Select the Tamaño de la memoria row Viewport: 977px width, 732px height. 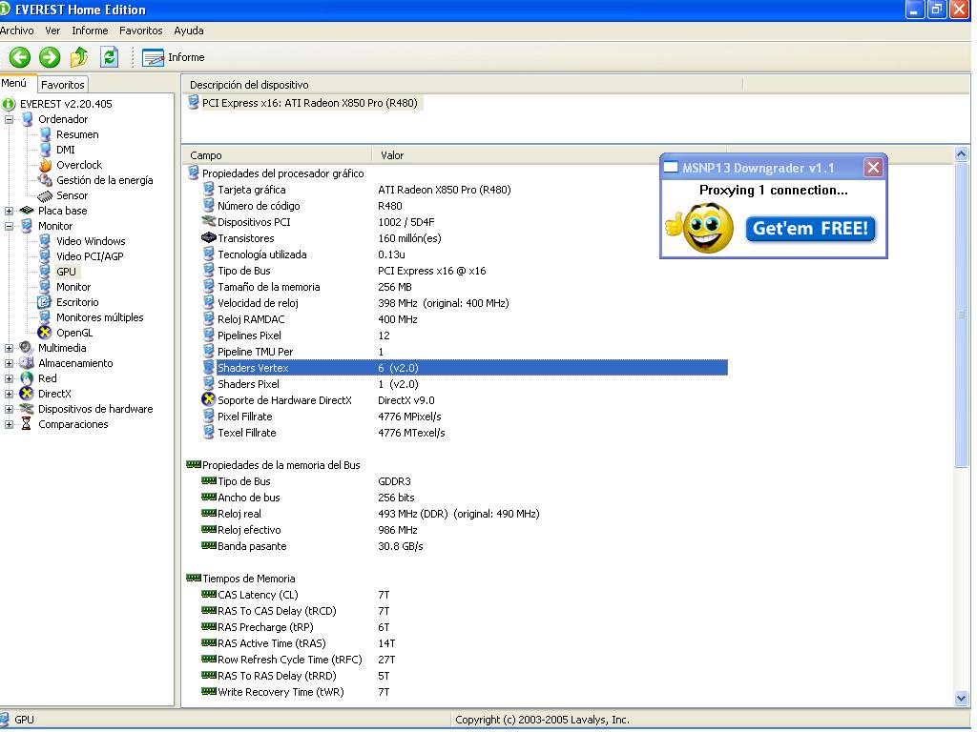[465, 287]
